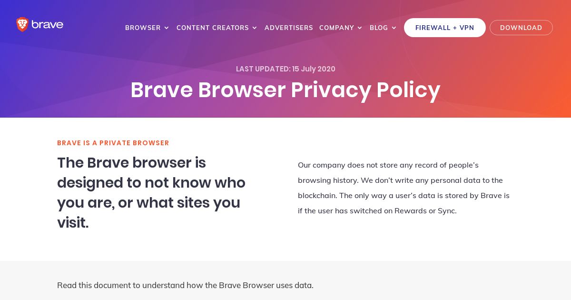The width and height of the screenshot is (571, 300).
Task: Click the heading about not knowing who you are
Action: click(x=151, y=192)
